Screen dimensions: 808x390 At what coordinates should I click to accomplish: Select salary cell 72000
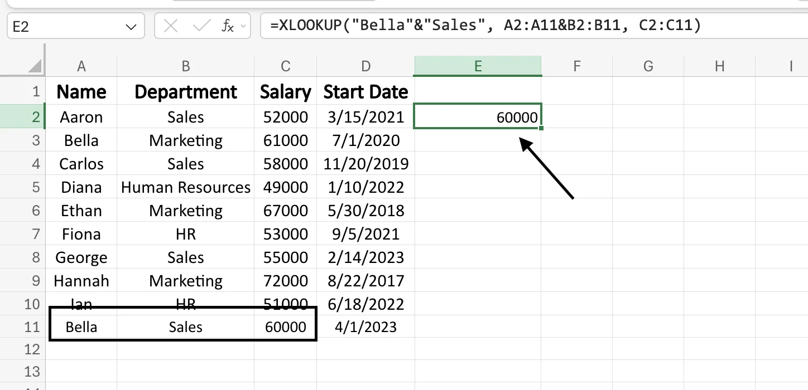pyautogui.click(x=286, y=281)
